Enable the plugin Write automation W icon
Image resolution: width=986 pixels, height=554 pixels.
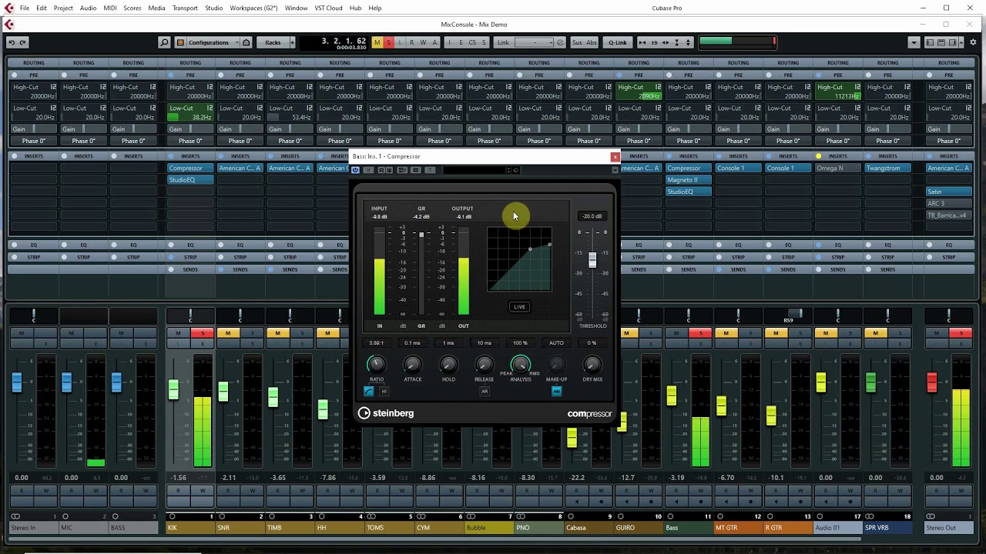pyautogui.click(x=389, y=170)
